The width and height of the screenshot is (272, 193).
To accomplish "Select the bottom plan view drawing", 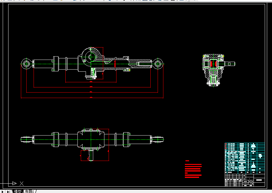I will tap(92, 145).
